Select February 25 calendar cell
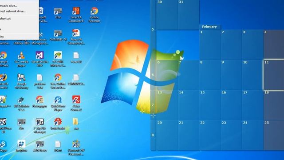The height and width of the screenshot is (160, 284). tap(274, 135)
